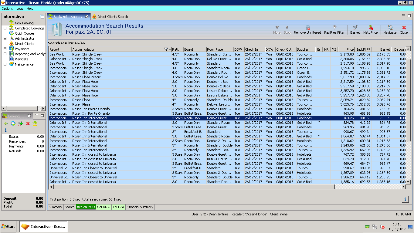
Task: Expand the Completed Bookings tree node
Action: (5, 28)
